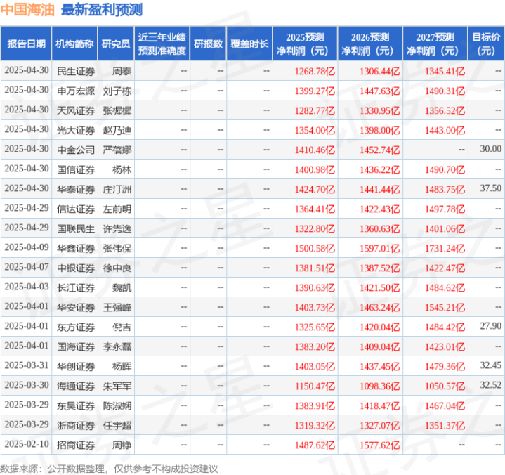The image size is (505, 475).
Task: Click analyst name 任宇超
Action: 117,425
